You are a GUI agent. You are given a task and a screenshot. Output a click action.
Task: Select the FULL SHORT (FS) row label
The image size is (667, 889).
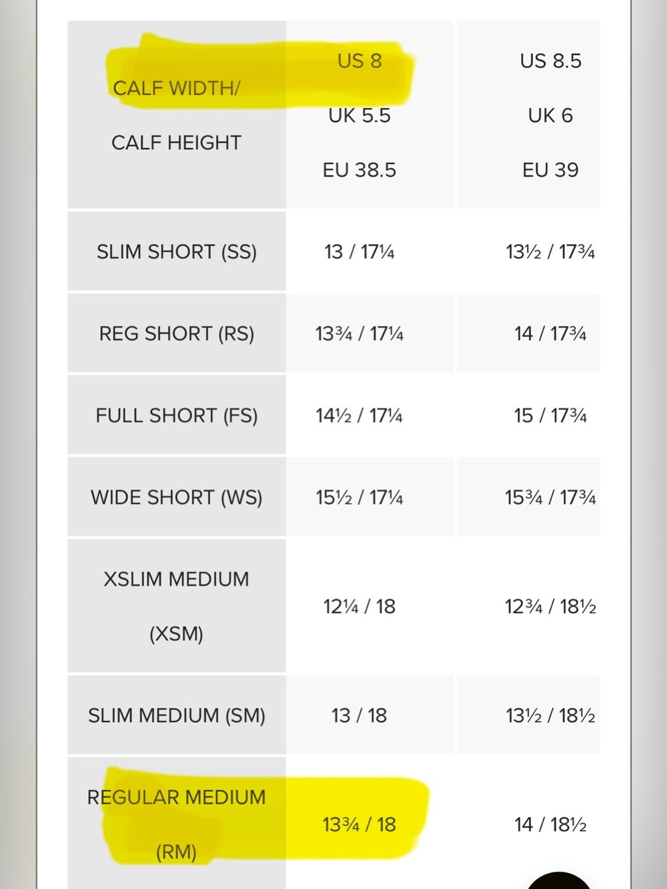tap(177, 415)
